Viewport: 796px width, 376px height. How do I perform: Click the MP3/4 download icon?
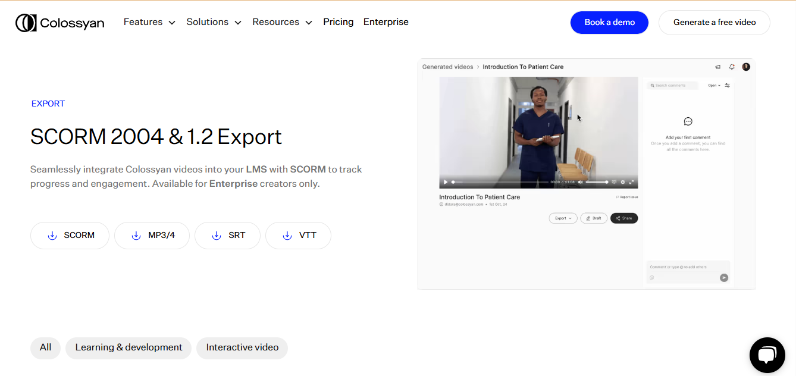136,236
